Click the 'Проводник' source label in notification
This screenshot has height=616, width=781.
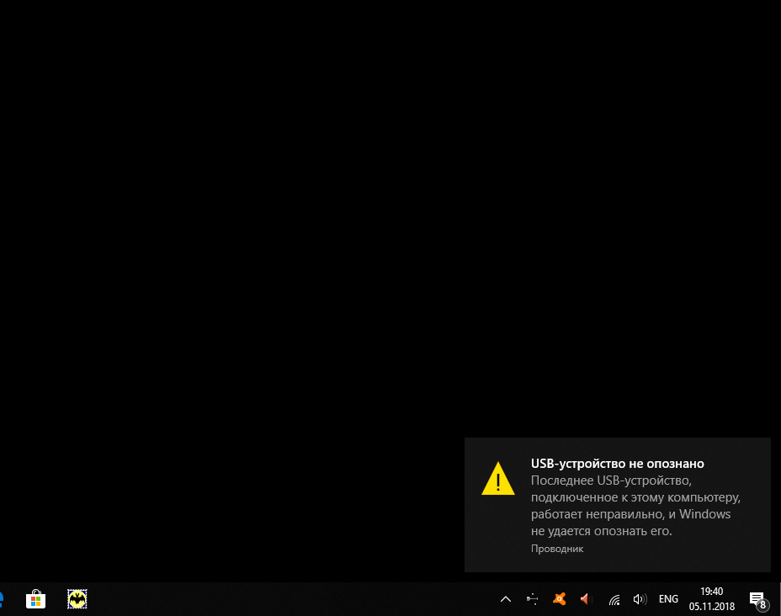557,549
